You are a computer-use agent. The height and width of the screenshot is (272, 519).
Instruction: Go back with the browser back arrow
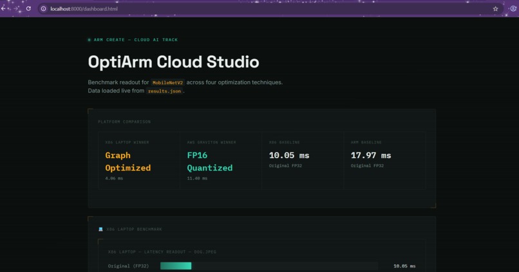[3, 8]
